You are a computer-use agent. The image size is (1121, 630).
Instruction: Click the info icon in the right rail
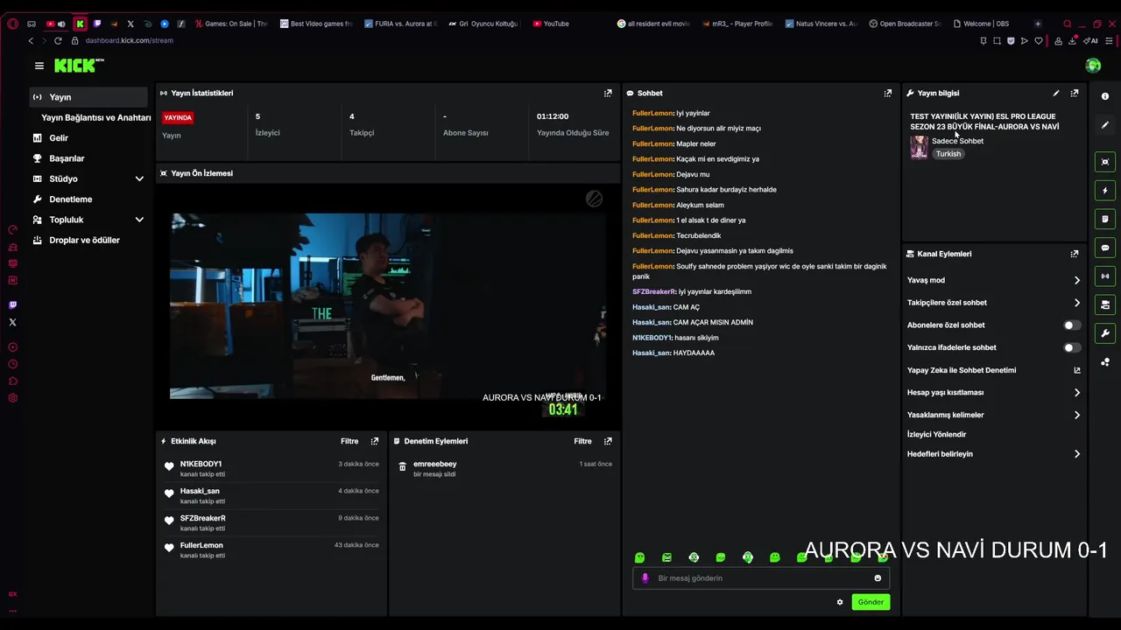coord(1105,96)
